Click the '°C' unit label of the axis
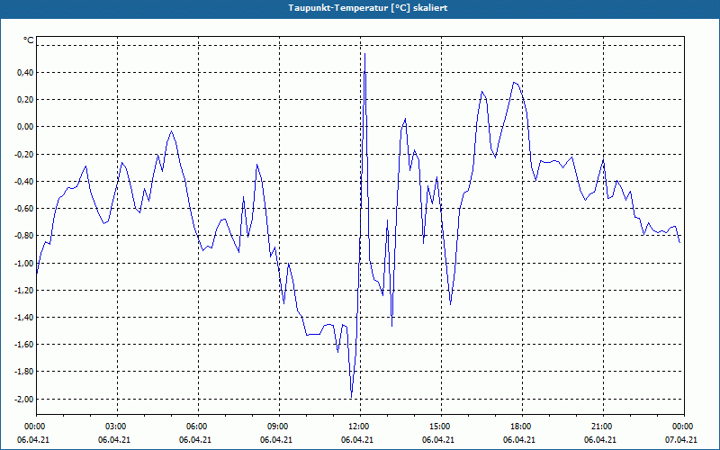Viewport: 720px width, 450px height. [x=29, y=40]
